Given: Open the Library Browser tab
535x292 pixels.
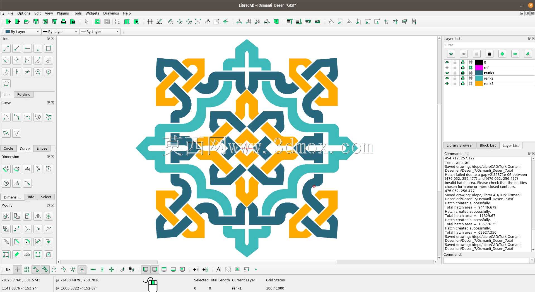Looking at the screenshot, I should click(460, 145).
